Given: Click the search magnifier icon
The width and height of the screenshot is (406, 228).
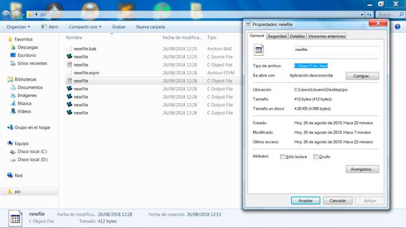Looking at the screenshot, I should point(401,15).
